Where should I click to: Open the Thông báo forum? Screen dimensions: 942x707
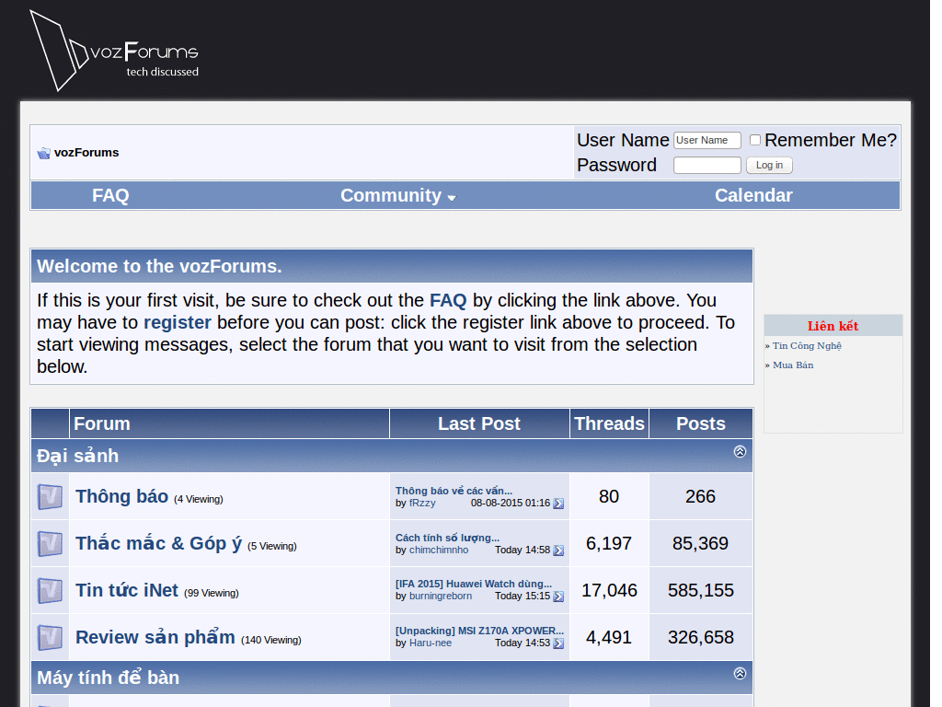point(122,496)
